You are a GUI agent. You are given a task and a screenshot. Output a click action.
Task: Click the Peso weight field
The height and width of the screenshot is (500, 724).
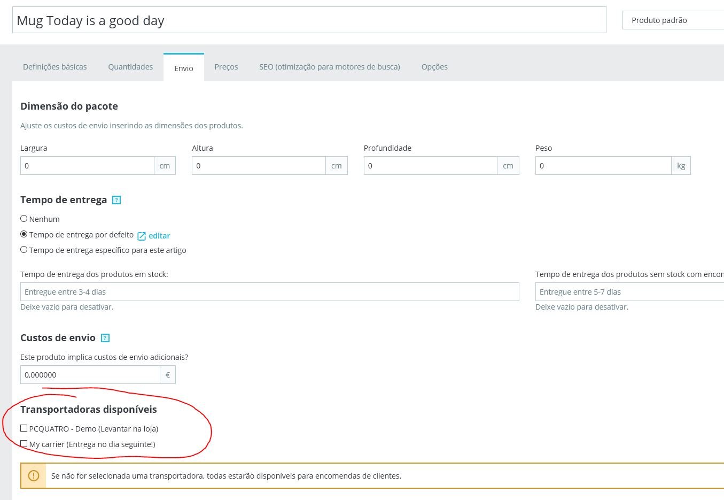[603, 166]
